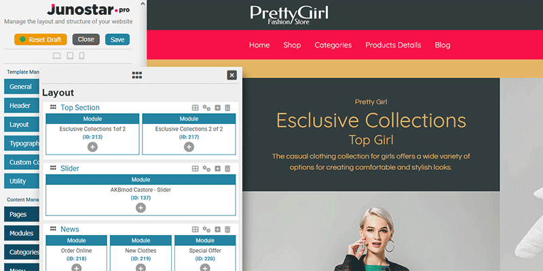Add a block to the News section
Viewport: 543px width, 271px height.
217,230
